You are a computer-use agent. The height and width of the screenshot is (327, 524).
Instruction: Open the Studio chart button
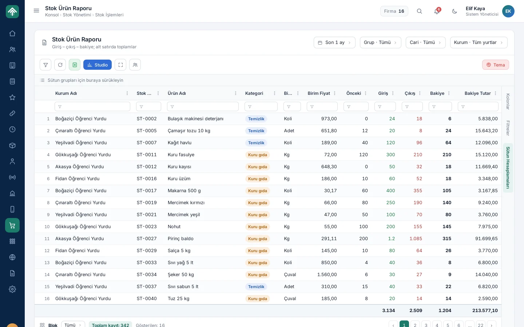tap(98, 65)
